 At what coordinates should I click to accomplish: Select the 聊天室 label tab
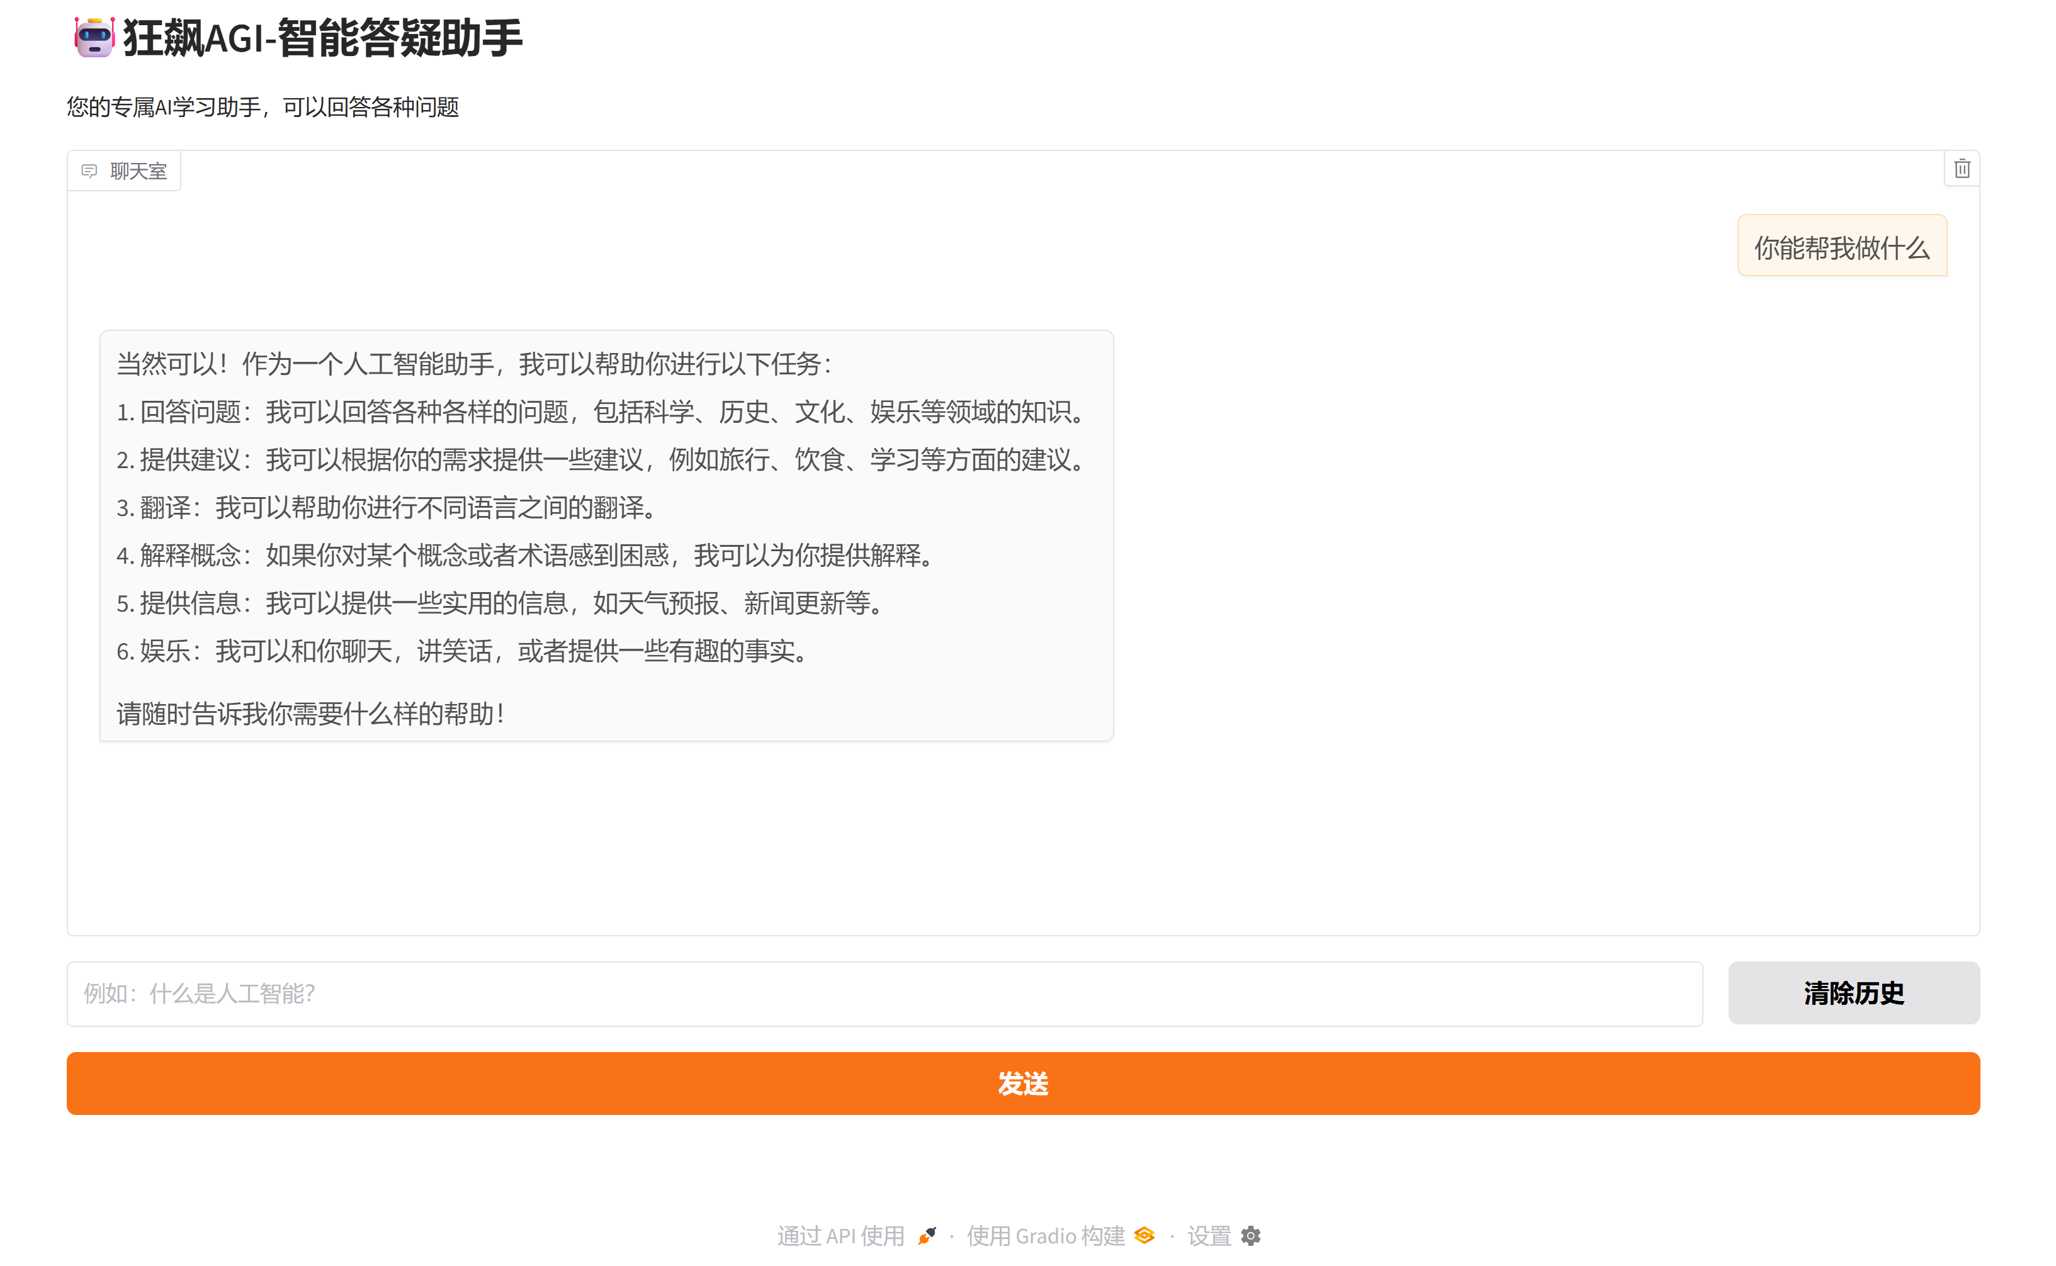[138, 172]
